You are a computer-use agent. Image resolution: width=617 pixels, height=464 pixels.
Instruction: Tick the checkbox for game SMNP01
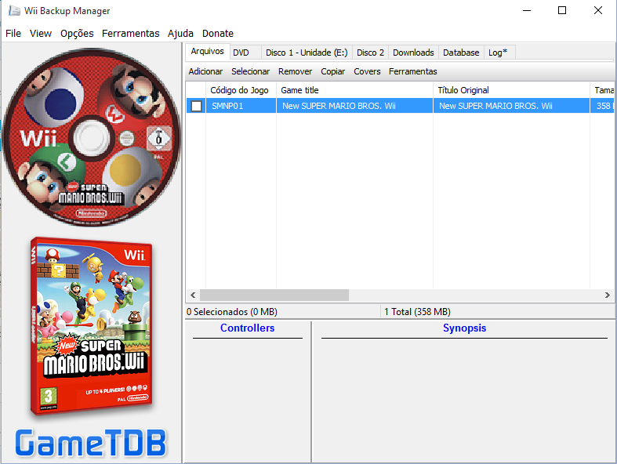coord(196,106)
